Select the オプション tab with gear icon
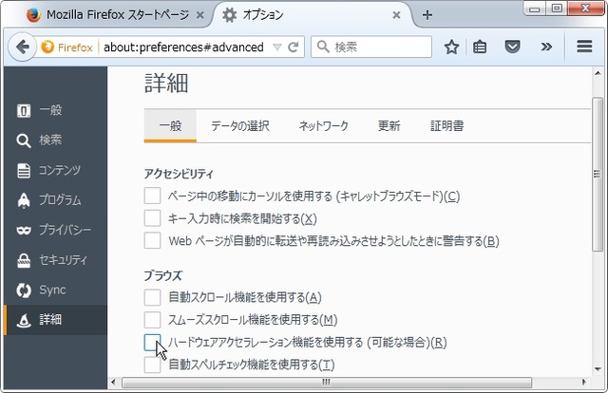608x393 pixels. pos(311,15)
